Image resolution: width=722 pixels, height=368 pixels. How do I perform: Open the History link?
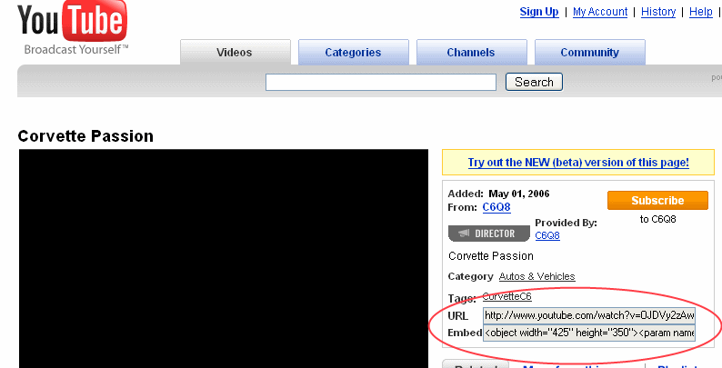click(x=658, y=12)
